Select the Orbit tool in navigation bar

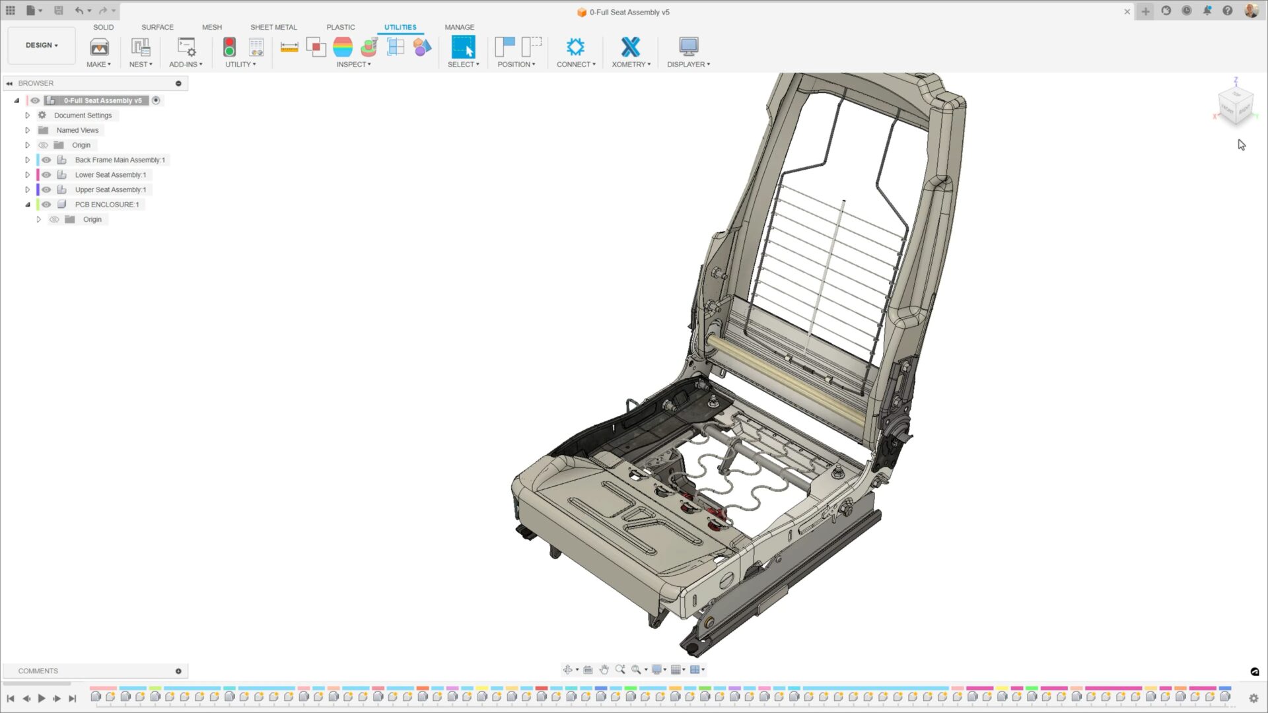click(567, 669)
